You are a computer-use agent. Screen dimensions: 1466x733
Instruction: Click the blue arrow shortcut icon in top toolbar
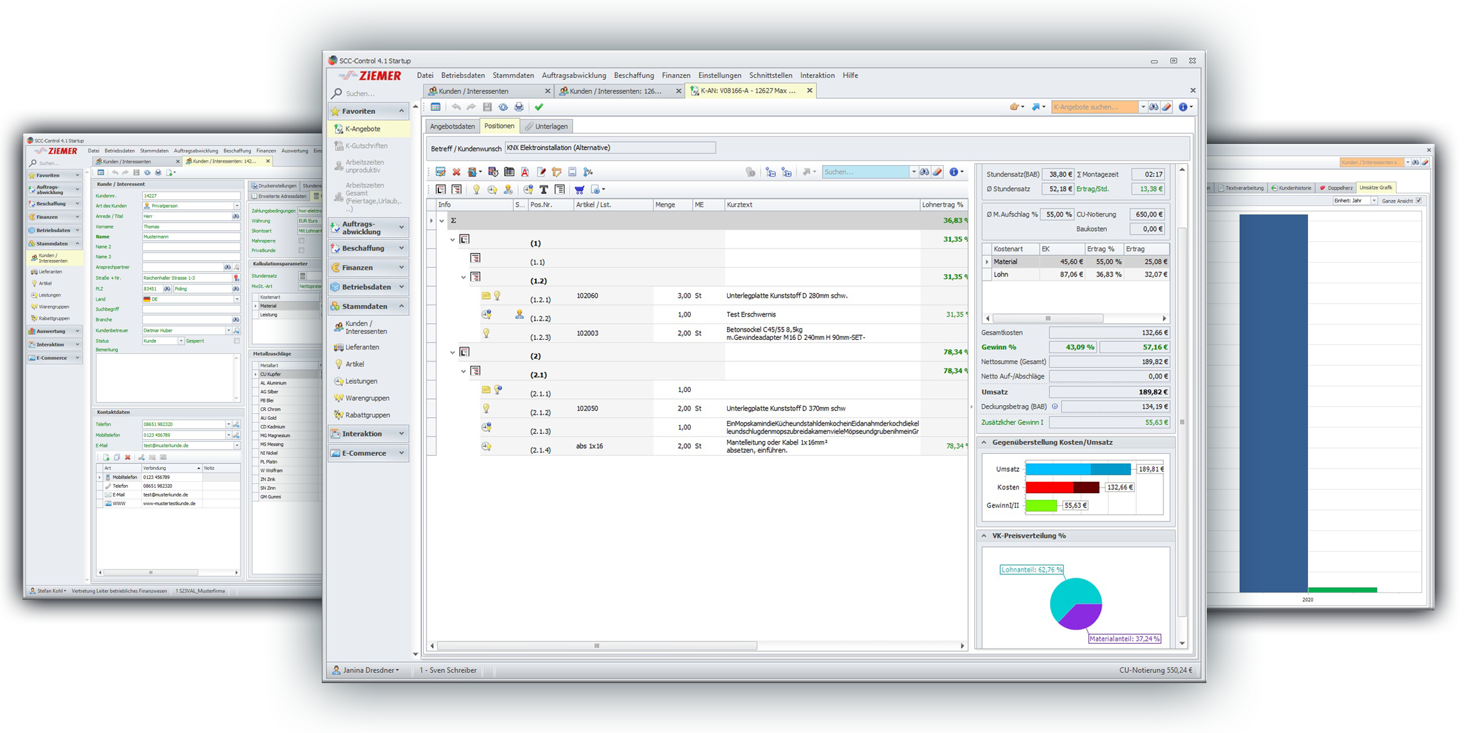1036,107
